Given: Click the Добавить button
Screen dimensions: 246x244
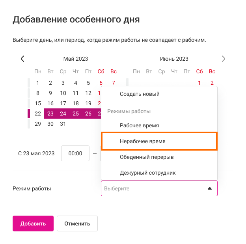Looking at the screenshot, I should (x=33, y=224).
